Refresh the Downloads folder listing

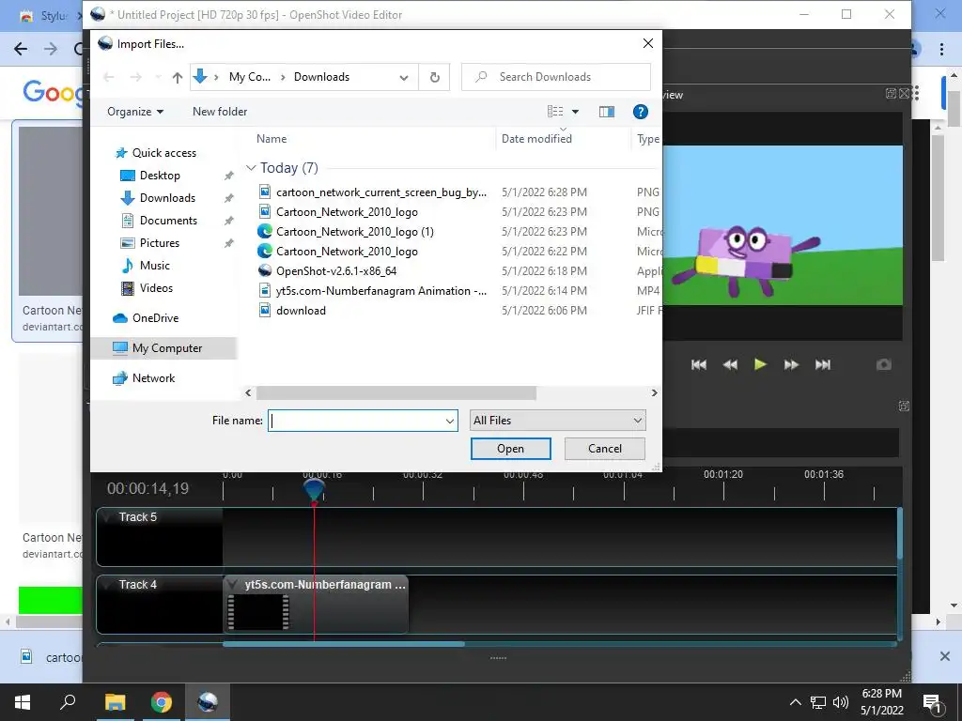tap(434, 77)
